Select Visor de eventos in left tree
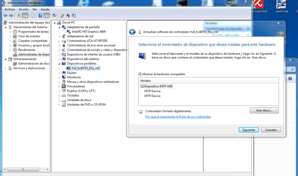 point(29,36)
